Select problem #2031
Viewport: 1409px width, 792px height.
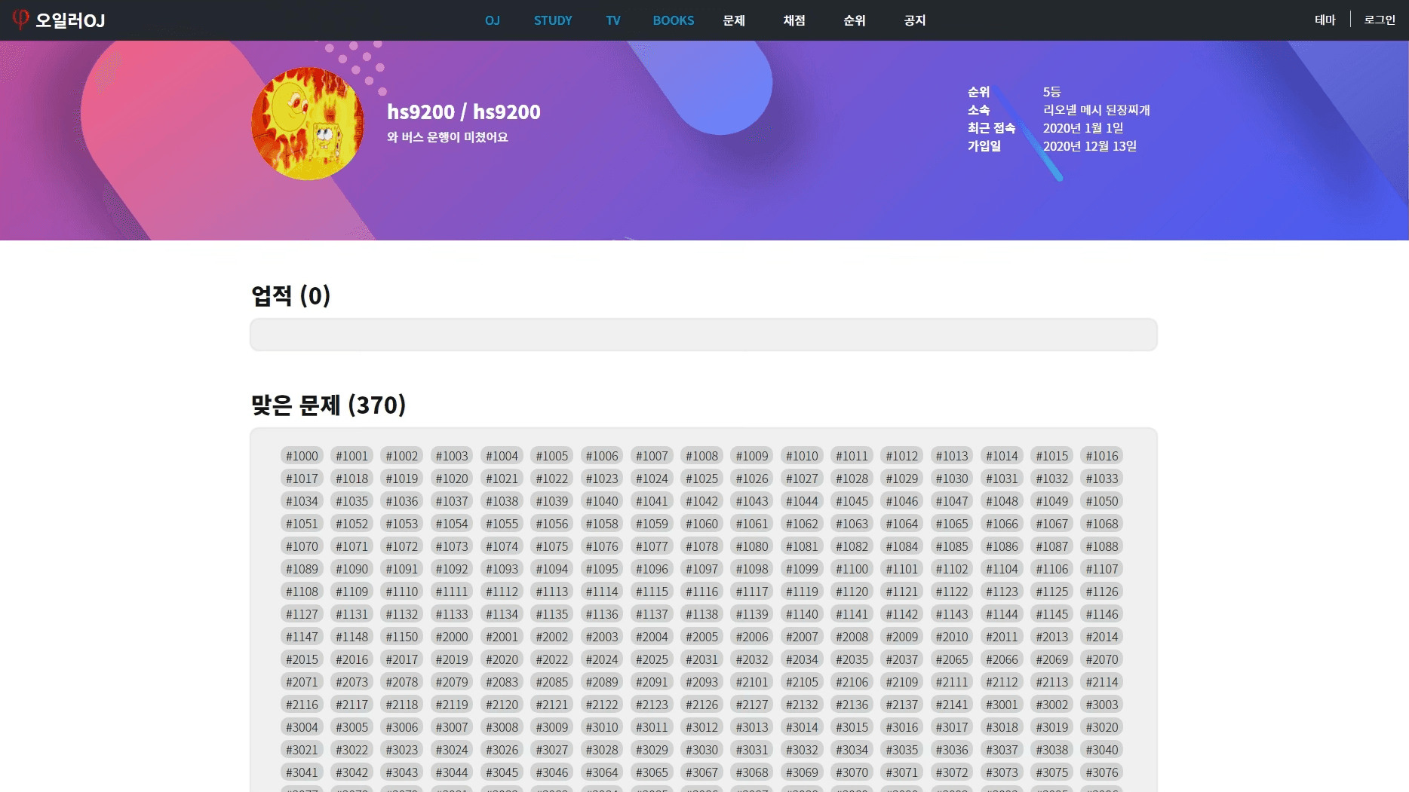click(x=702, y=659)
